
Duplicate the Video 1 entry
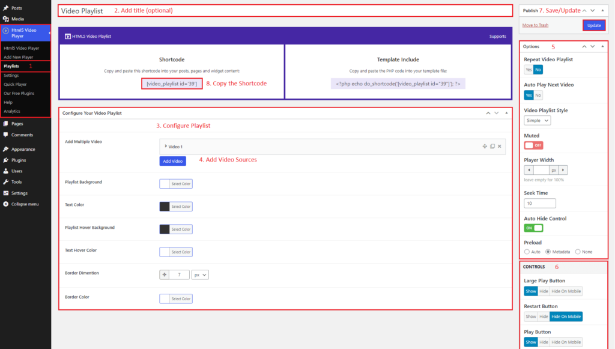pyautogui.click(x=492, y=147)
